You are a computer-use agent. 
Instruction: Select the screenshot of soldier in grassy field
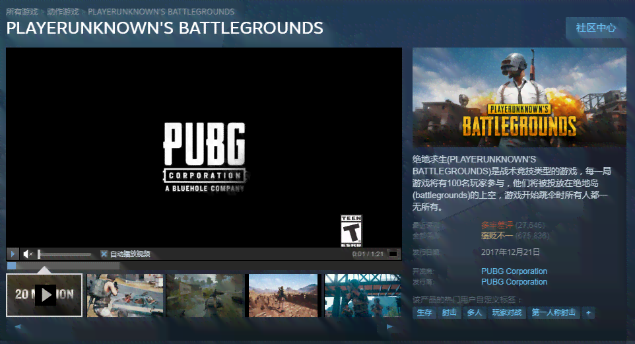(x=205, y=295)
